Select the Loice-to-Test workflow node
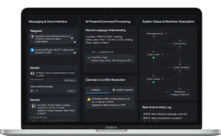The height and width of the screenshot is (136, 221). click(x=153, y=55)
